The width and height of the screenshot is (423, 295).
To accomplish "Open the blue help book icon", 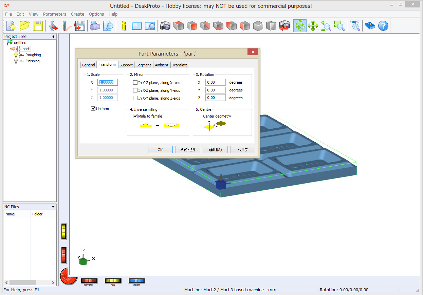I will (x=370, y=26).
